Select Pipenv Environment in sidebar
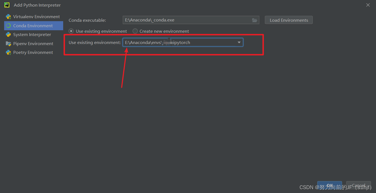The height and width of the screenshot is (193, 376). coord(34,44)
